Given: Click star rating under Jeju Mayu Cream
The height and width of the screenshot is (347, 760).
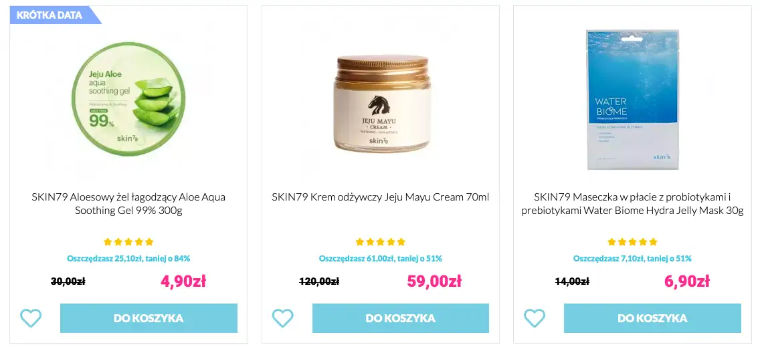Looking at the screenshot, I should pyautogui.click(x=380, y=242).
